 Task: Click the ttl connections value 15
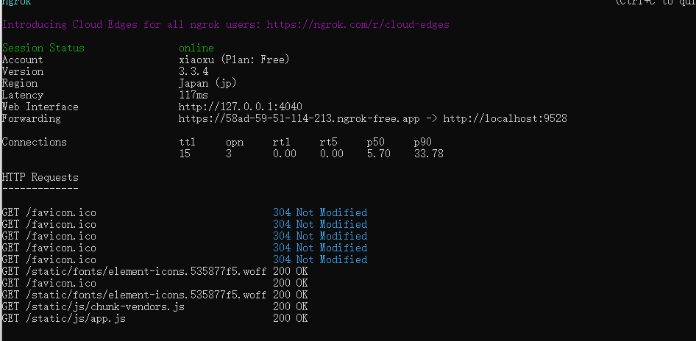tap(185, 154)
